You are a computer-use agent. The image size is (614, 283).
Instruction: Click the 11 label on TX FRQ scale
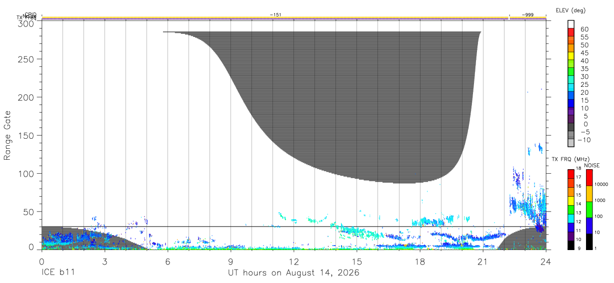(579, 231)
